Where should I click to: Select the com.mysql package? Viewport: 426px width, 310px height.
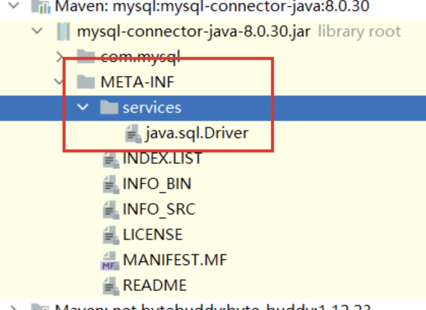(140, 57)
